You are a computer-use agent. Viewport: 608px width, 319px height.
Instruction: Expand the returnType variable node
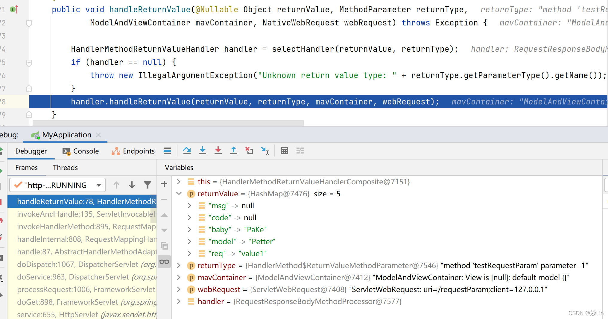point(179,265)
